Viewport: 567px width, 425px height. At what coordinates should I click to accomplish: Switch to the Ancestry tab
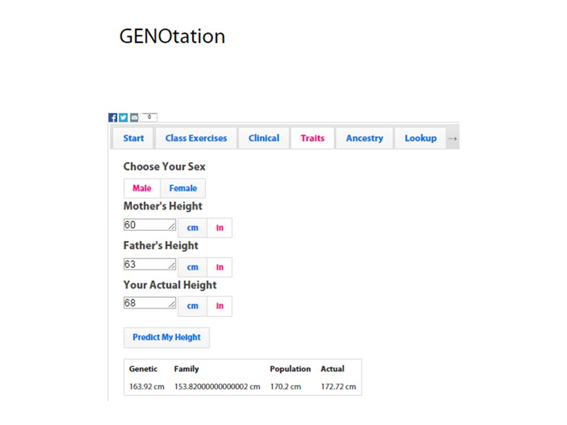pyautogui.click(x=364, y=138)
